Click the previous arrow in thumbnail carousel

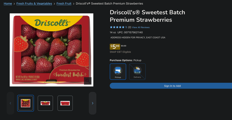tap(10, 103)
